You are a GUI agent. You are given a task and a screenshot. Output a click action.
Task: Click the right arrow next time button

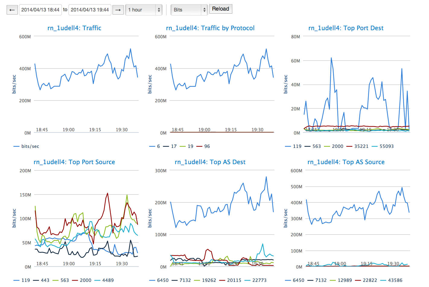click(118, 10)
